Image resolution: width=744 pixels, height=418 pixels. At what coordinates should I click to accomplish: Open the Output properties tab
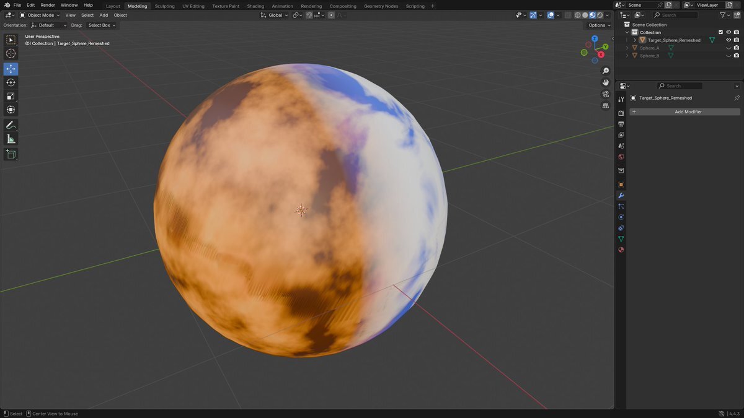tap(621, 124)
